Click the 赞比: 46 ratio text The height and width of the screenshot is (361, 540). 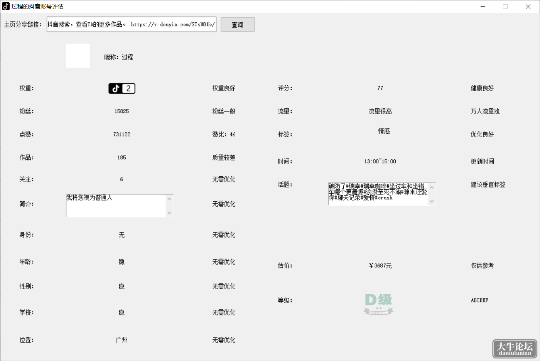[x=224, y=135]
